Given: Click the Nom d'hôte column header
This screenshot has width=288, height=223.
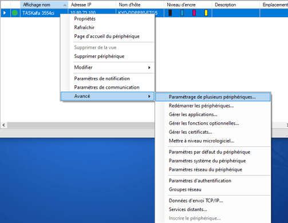Looking at the screenshot, I should click(140, 5).
